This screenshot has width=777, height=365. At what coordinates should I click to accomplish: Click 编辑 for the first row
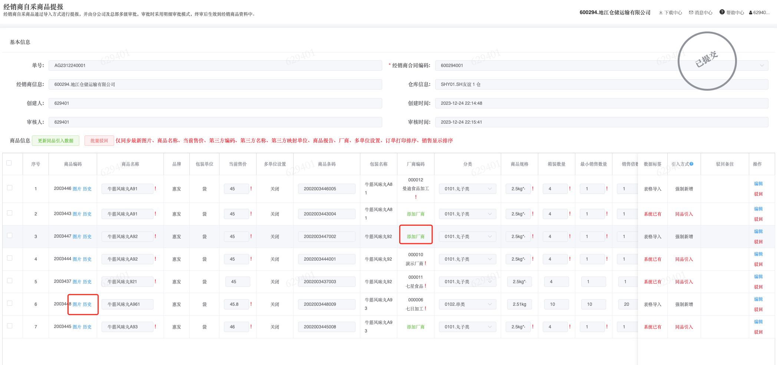tap(758, 184)
